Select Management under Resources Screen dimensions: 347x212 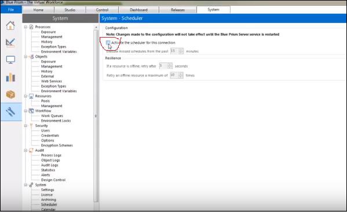(52, 106)
